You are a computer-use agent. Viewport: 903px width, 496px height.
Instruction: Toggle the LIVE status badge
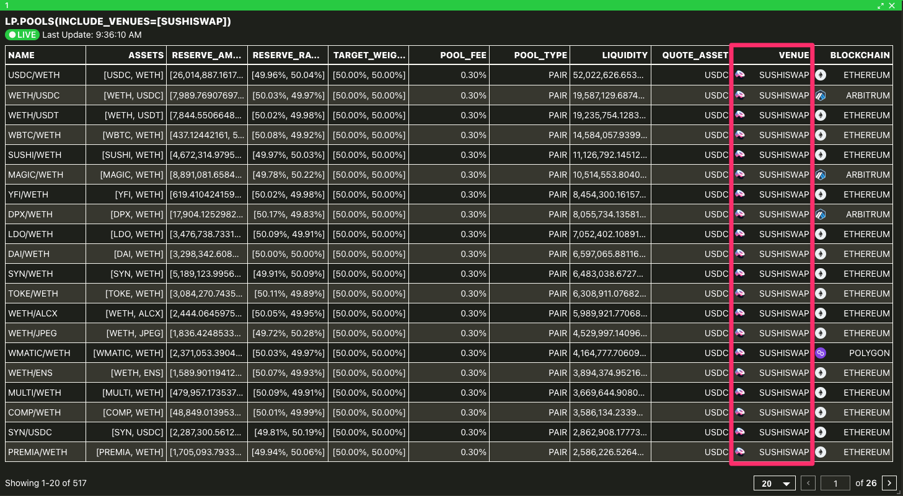point(22,35)
